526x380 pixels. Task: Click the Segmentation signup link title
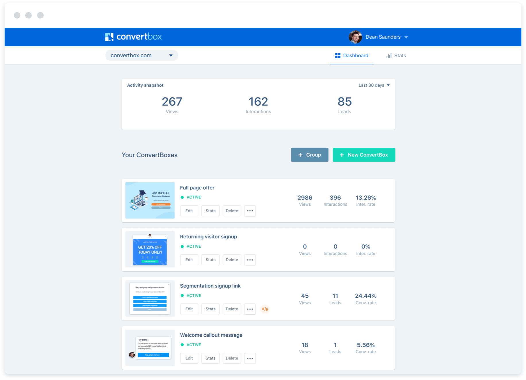click(210, 286)
